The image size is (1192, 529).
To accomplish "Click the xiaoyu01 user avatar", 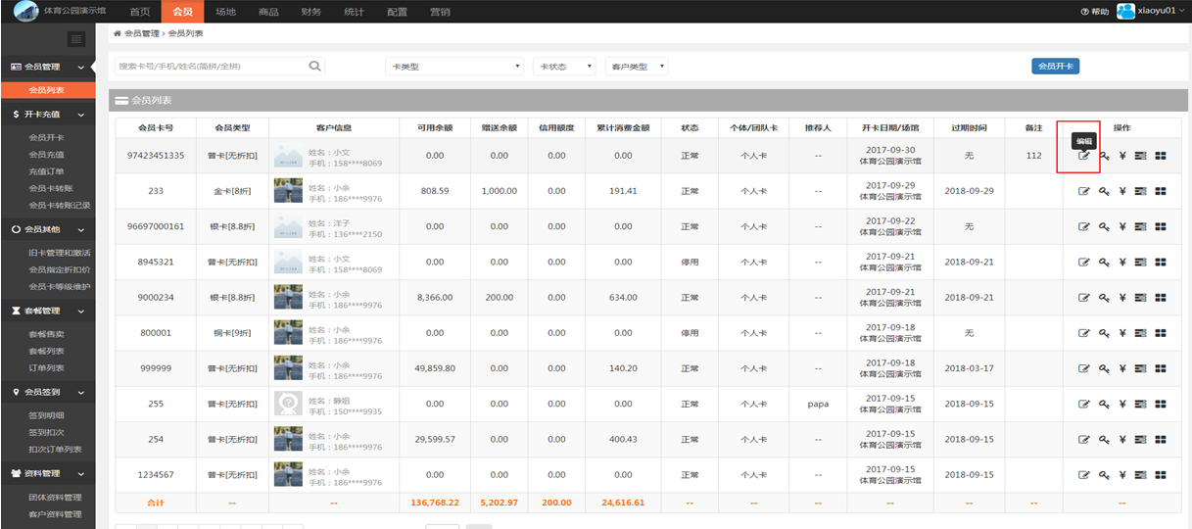I will coord(1125,11).
